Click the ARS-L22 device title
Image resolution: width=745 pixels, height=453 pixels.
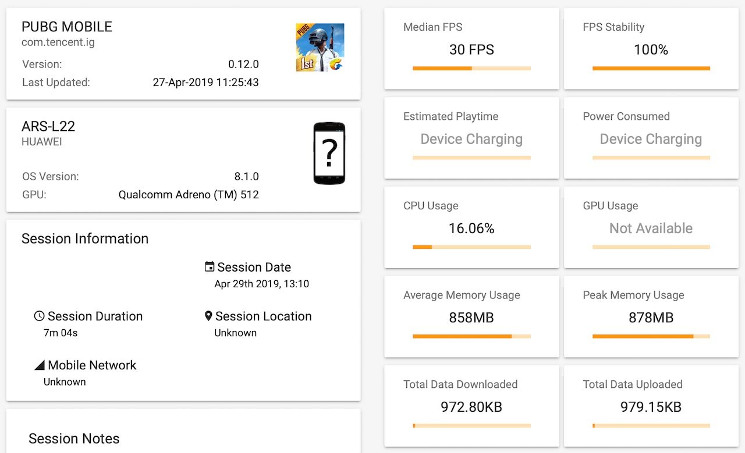pyautogui.click(x=48, y=126)
